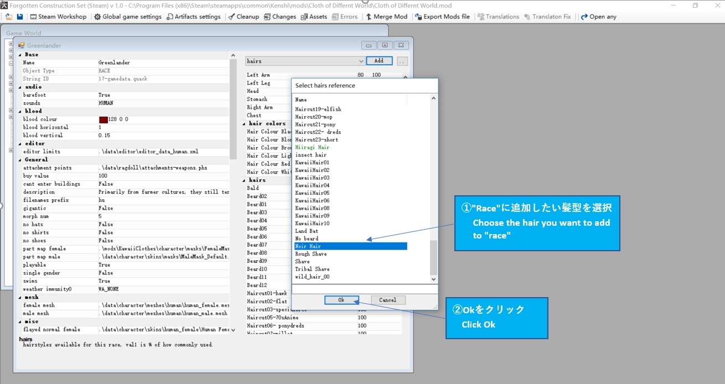The height and width of the screenshot is (384, 725).
Task: Collapse the audio property category
Action: 20,87
